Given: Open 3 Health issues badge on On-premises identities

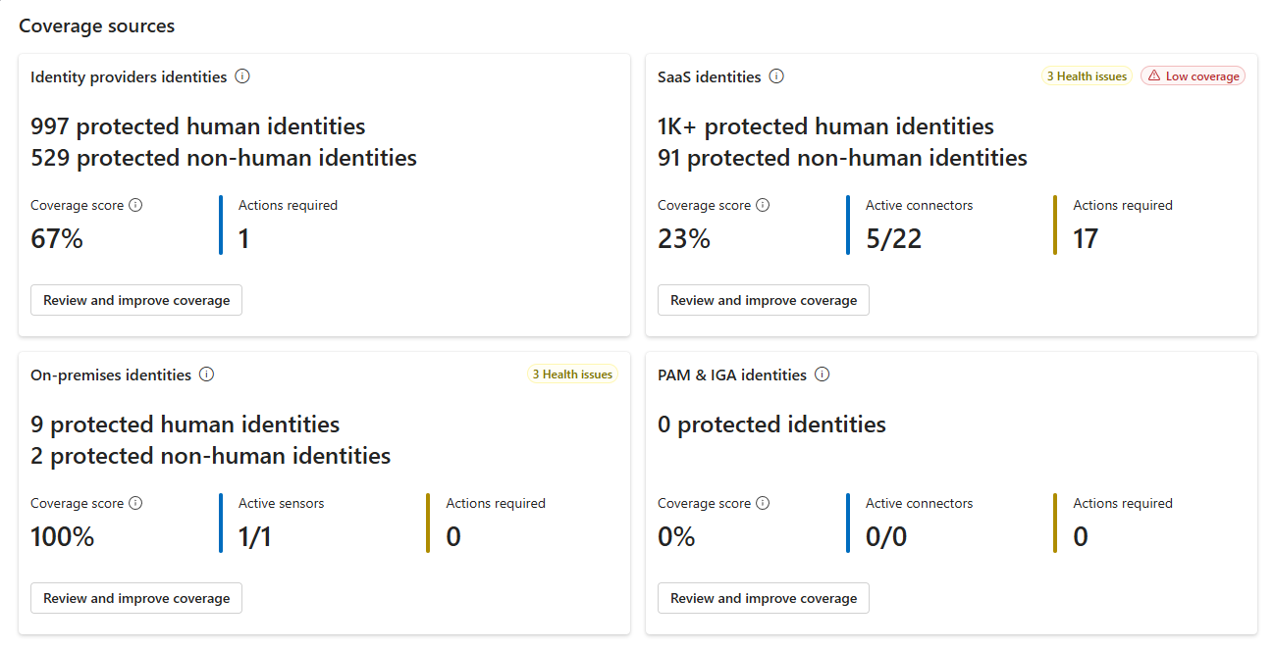Looking at the screenshot, I should click(572, 374).
